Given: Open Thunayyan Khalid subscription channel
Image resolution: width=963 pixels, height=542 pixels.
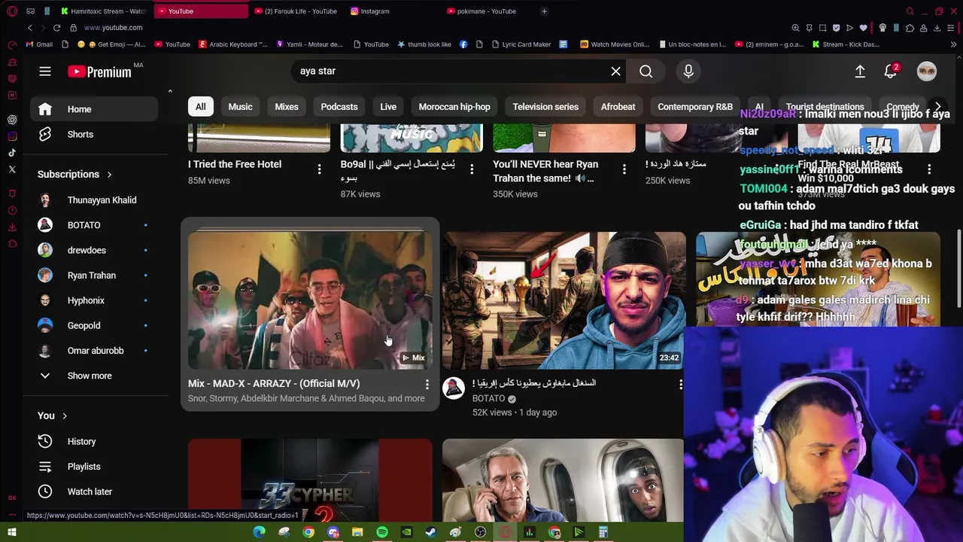Looking at the screenshot, I should click(x=94, y=200).
